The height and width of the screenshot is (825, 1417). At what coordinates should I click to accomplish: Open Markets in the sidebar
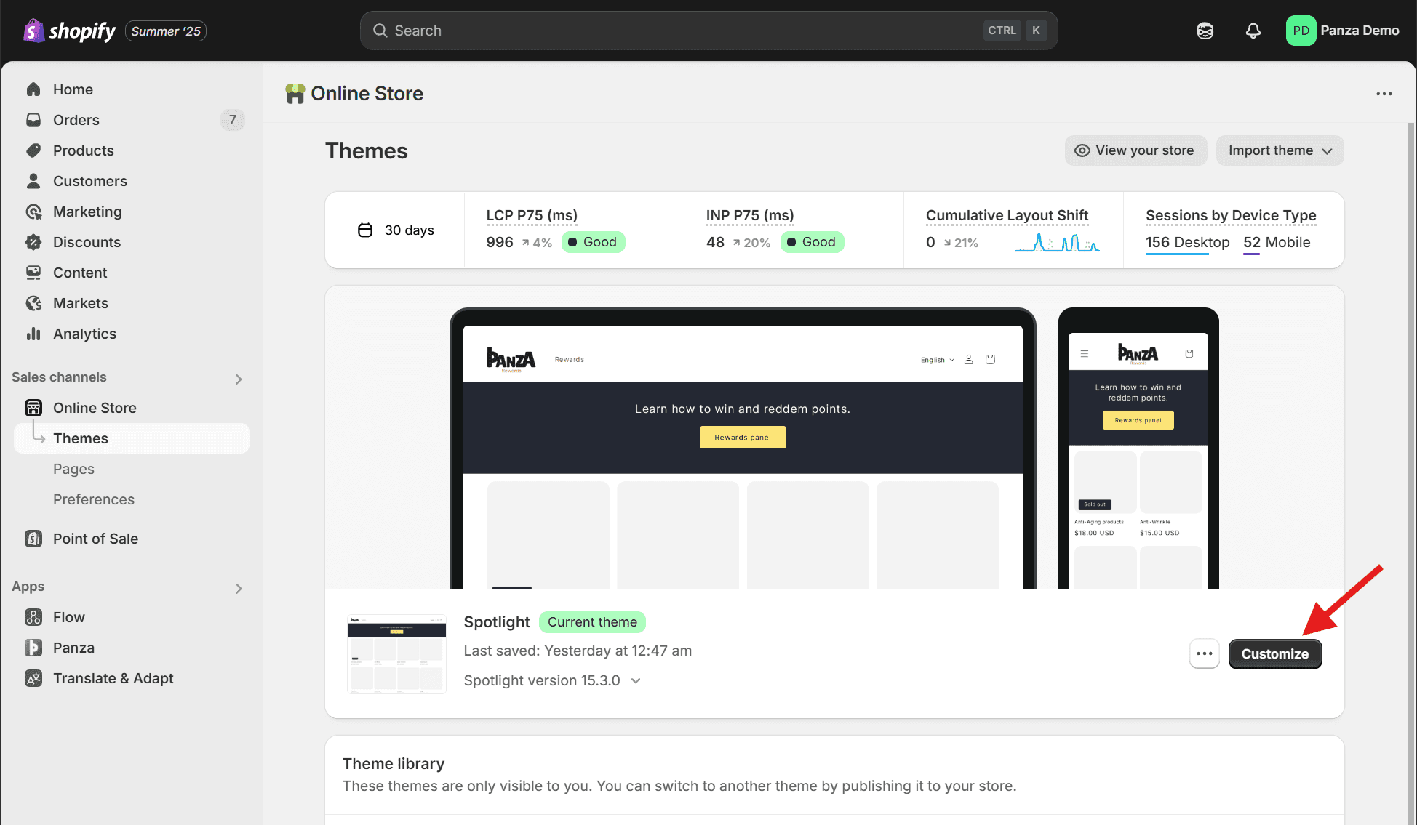tap(132, 303)
